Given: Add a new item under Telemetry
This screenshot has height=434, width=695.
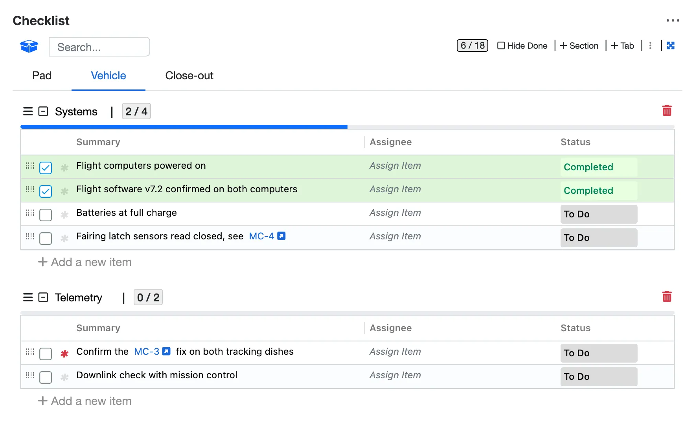Looking at the screenshot, I should [85, 401].
